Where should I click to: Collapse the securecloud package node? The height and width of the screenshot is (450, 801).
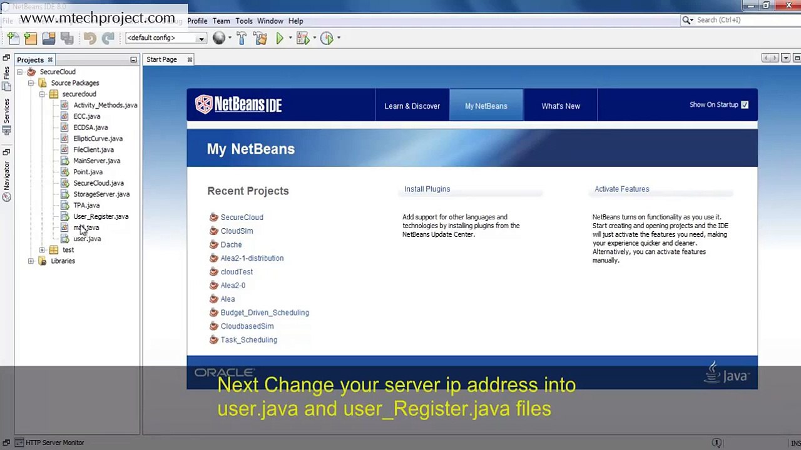point(42,94)
